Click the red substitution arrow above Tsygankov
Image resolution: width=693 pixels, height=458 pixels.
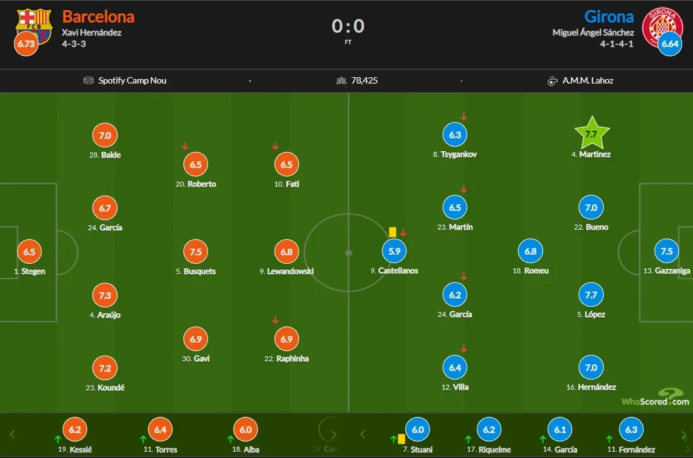pos(463,116)
